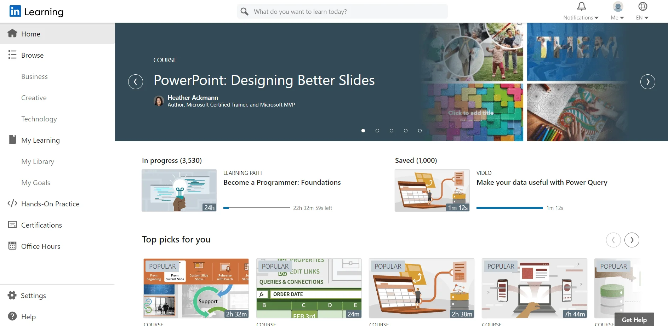
Task: Expand the Notifications dropdown arrow
Action: point(596,18)
